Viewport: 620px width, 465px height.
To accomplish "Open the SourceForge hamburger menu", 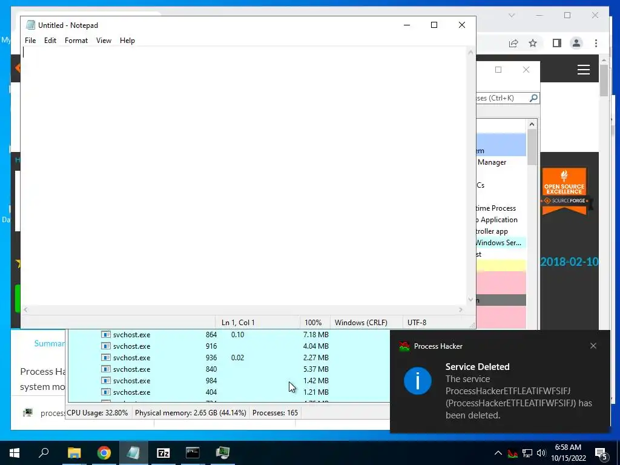I will (584, 70).
